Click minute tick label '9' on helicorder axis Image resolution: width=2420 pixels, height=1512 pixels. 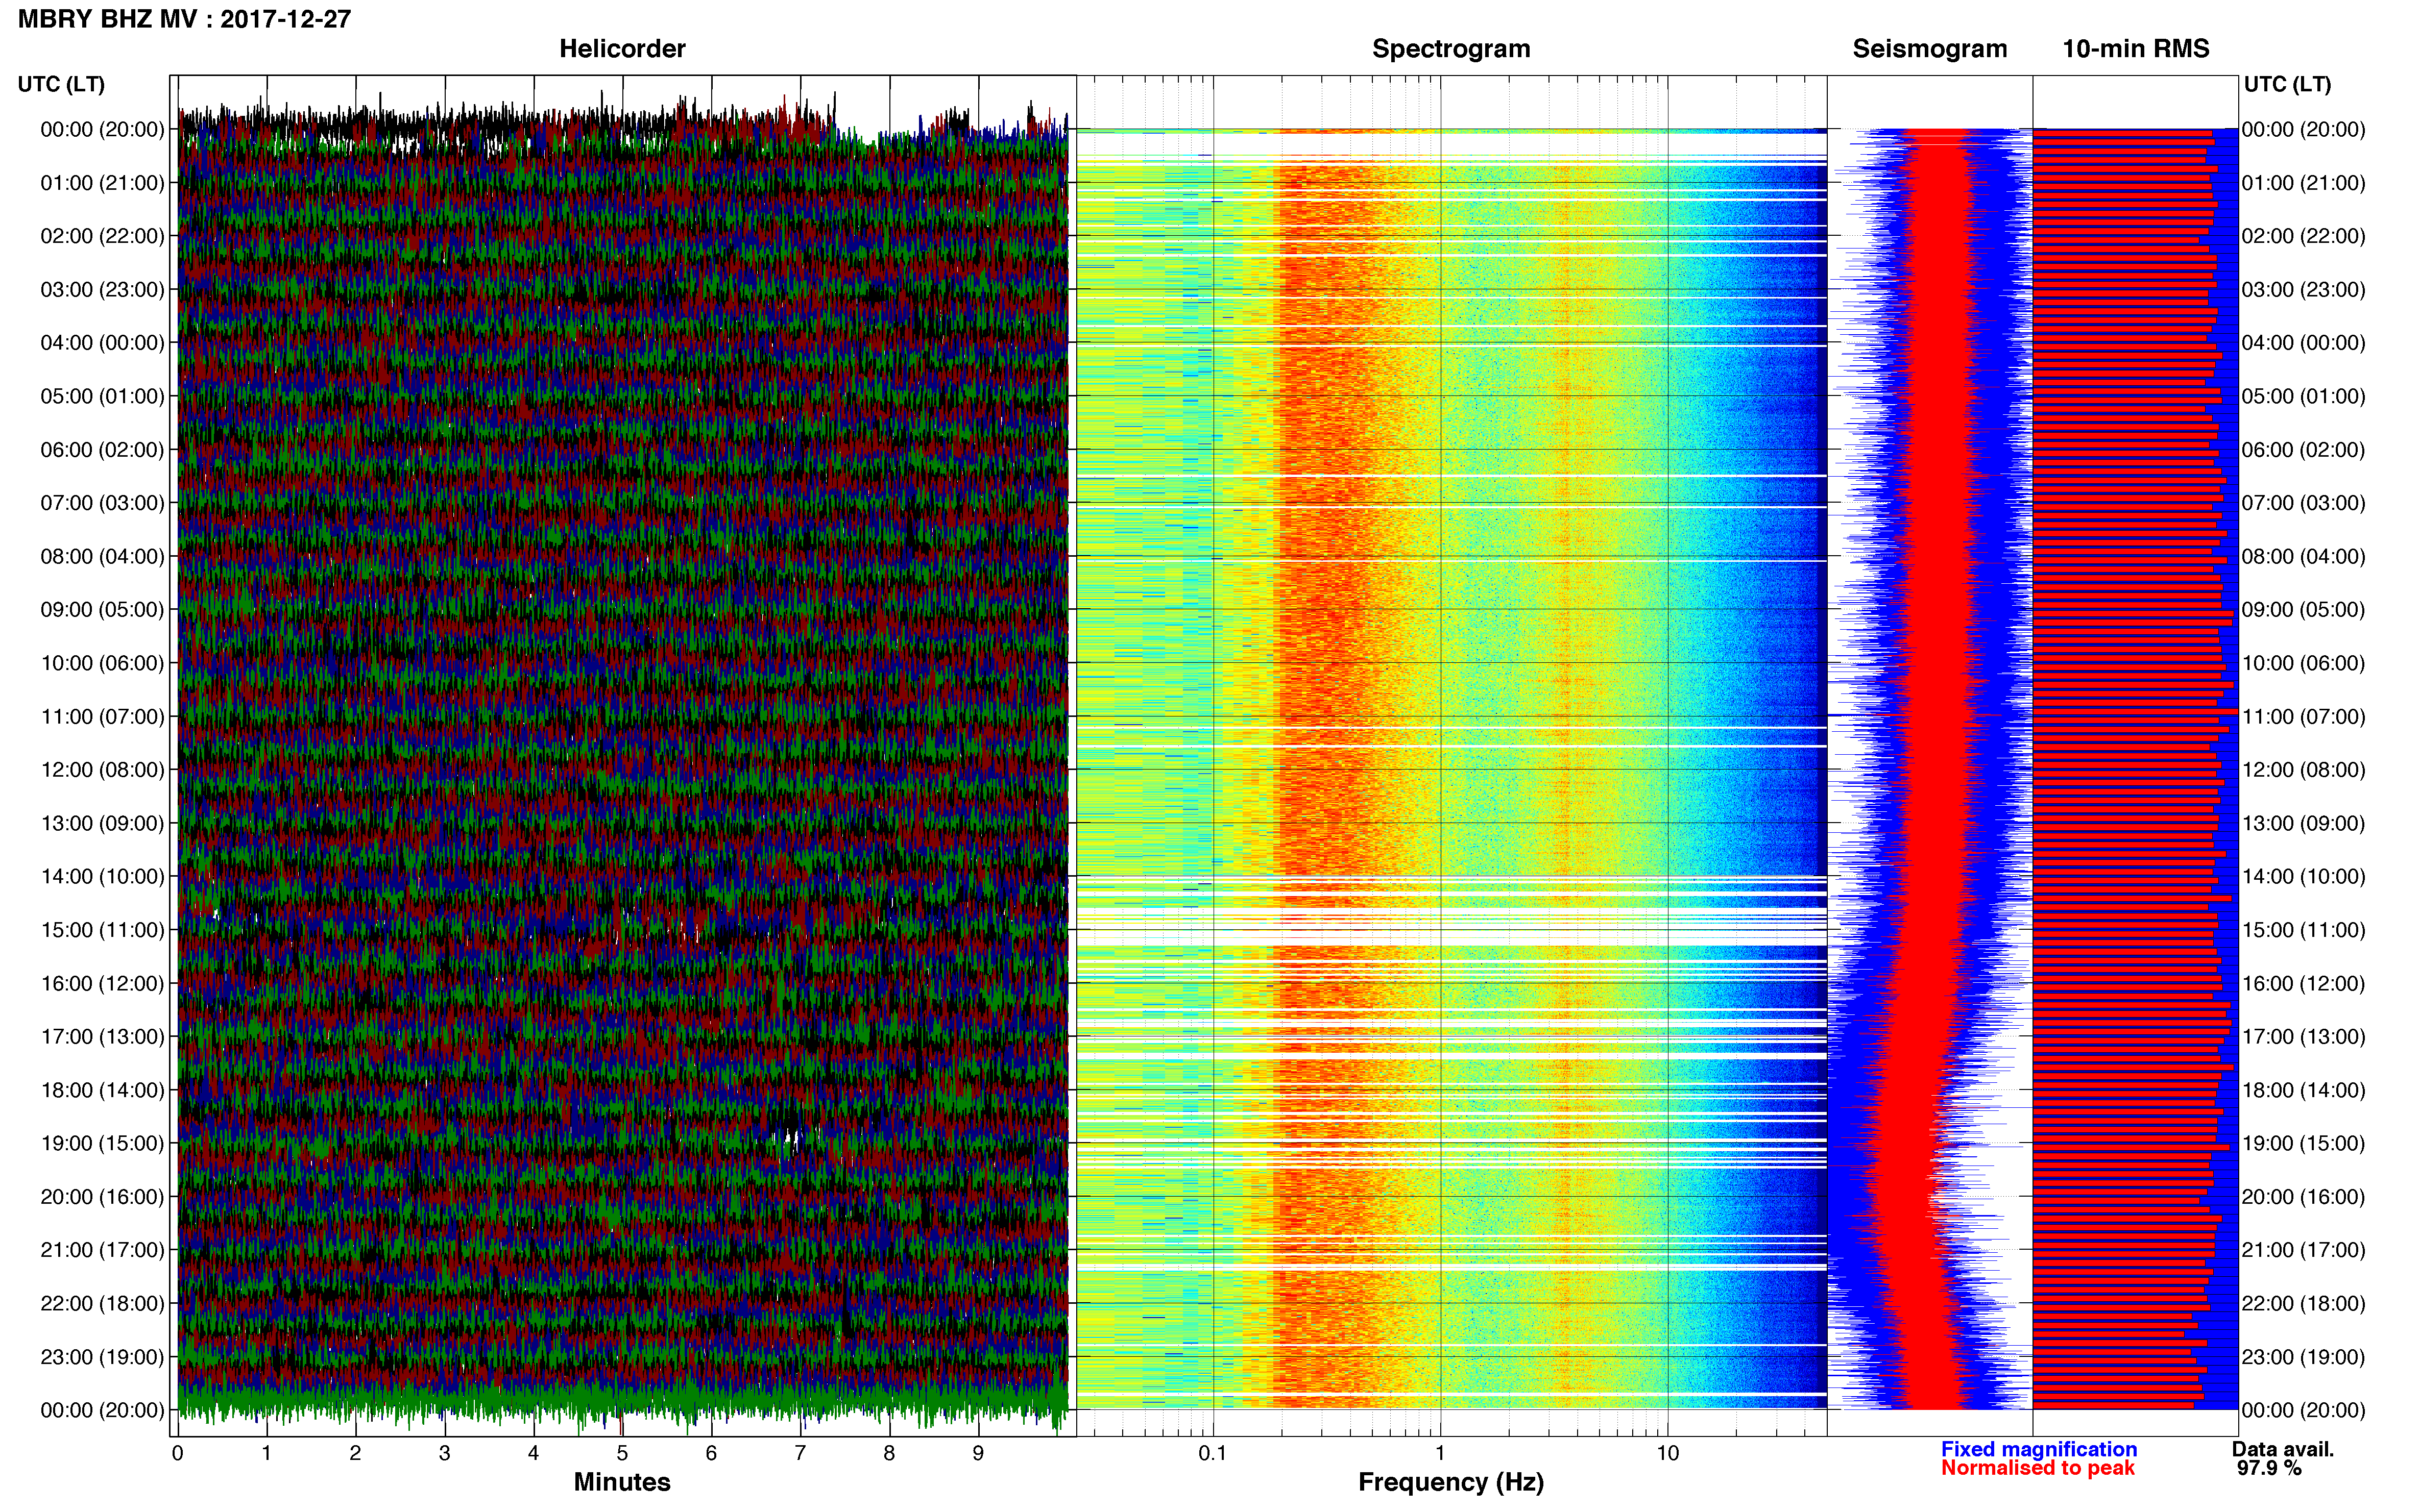click(x=978, y=1454)
